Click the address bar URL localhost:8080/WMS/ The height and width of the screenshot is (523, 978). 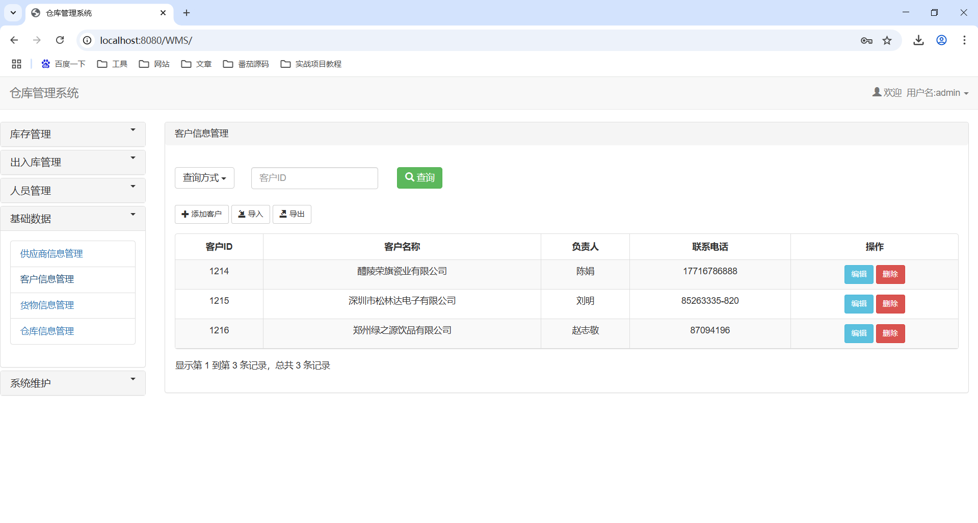click(x=146, y=40)
